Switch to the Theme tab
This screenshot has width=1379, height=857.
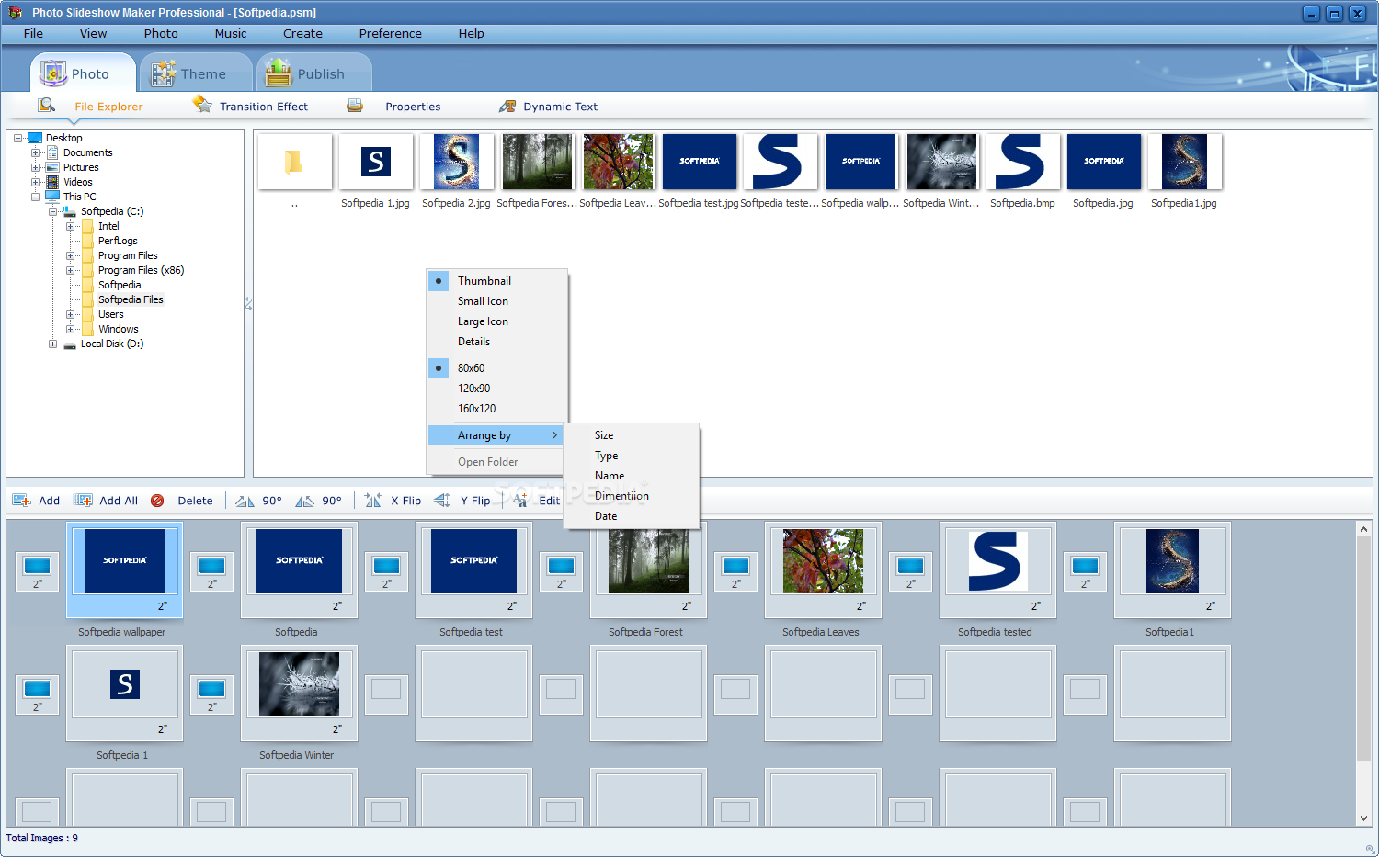tap(196, 73)
